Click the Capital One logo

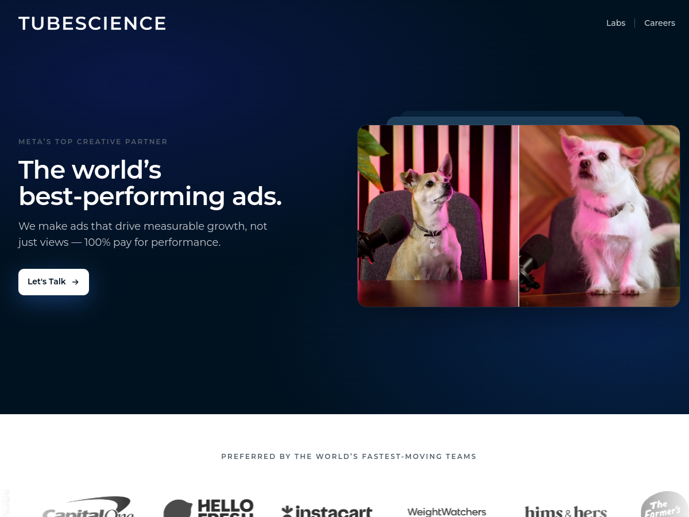[x=87, y=507]
